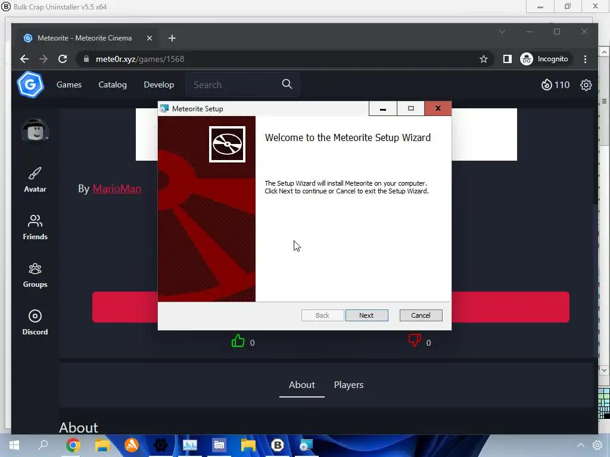Open Avatar in the sidebar
610x457 pixels.
[x=35, y=180]
